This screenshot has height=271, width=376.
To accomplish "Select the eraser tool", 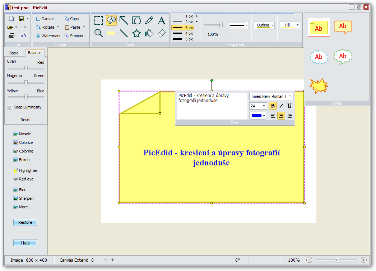I will pyautogui.click(x=162, y=33).
